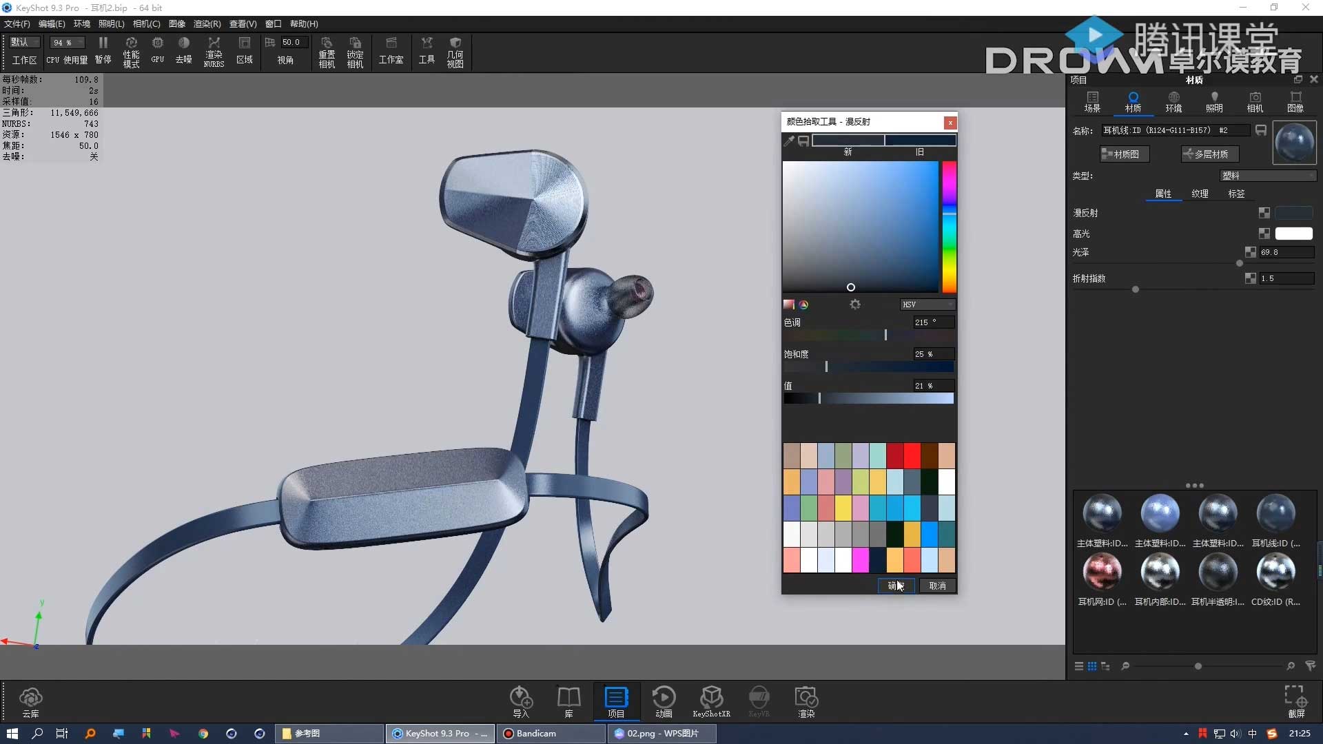Open the 几何视图 geometry view
This screenshot has height=744, width=1323.
455,52
